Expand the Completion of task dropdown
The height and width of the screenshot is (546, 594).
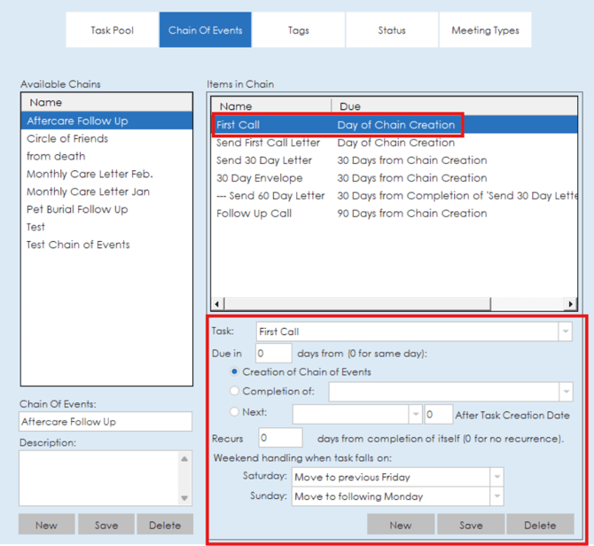click(565, 392)
